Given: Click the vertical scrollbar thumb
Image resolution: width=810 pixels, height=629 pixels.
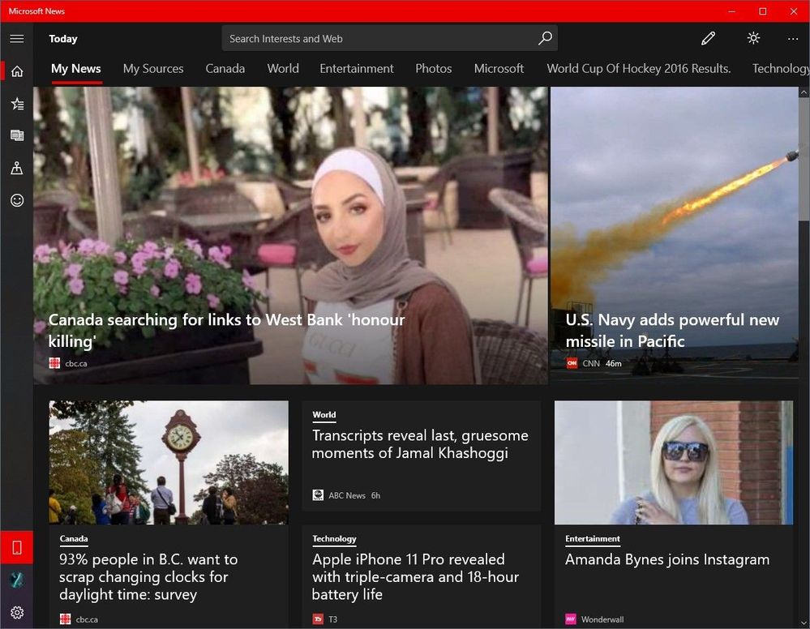Looking at the screenshot, I should coord(804,160).
